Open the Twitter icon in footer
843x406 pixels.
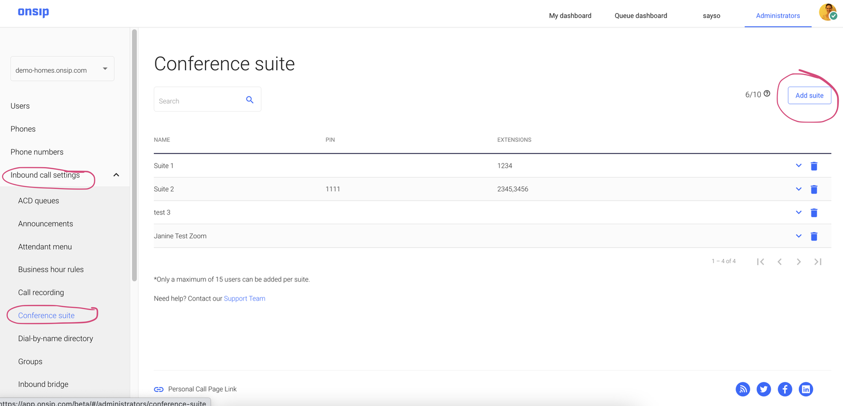pos(763,389)
